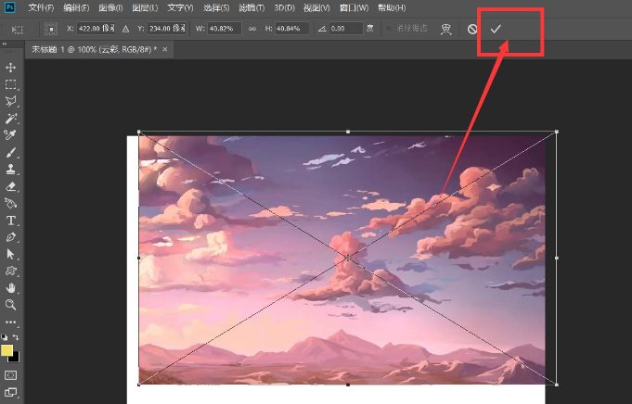Open the 选择(S) menu

coord(216,7)
